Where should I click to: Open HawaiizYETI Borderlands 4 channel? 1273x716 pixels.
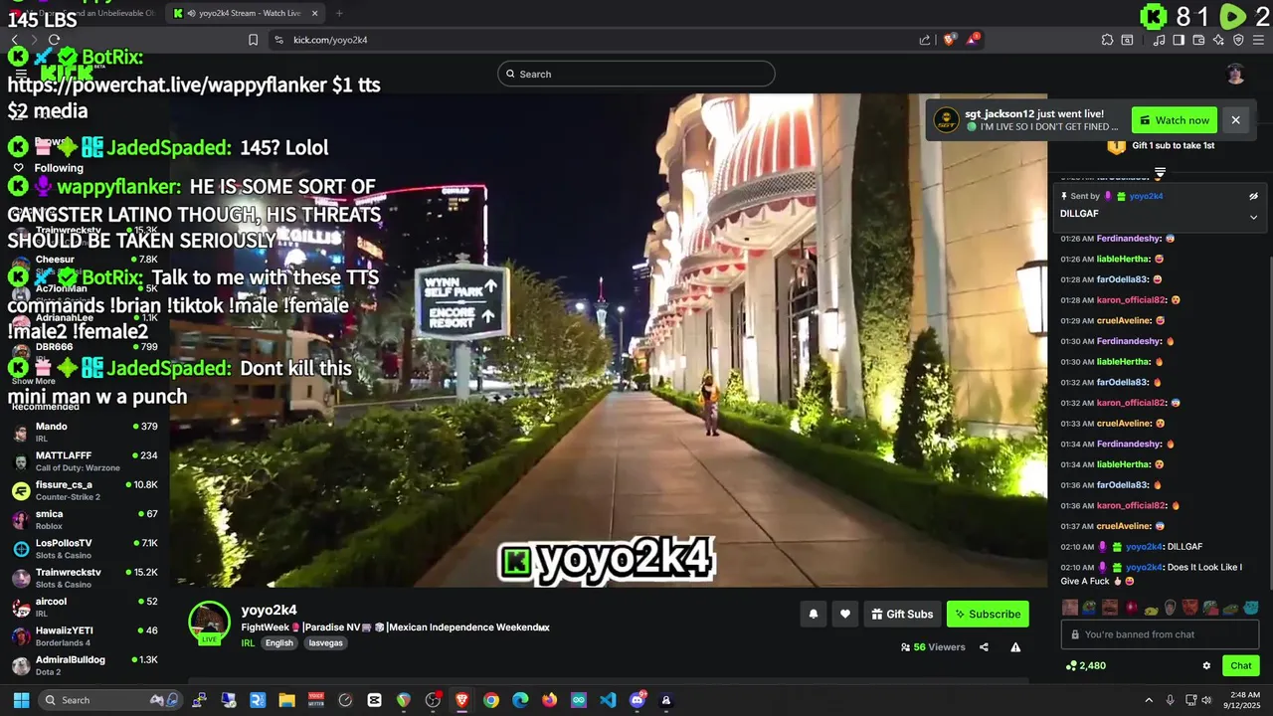point(85,636)
